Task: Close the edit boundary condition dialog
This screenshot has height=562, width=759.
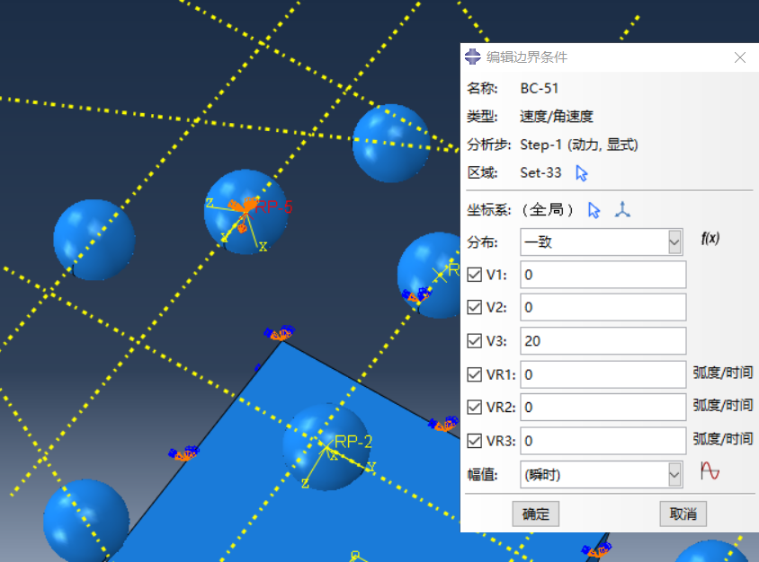Action: [739, 57]
